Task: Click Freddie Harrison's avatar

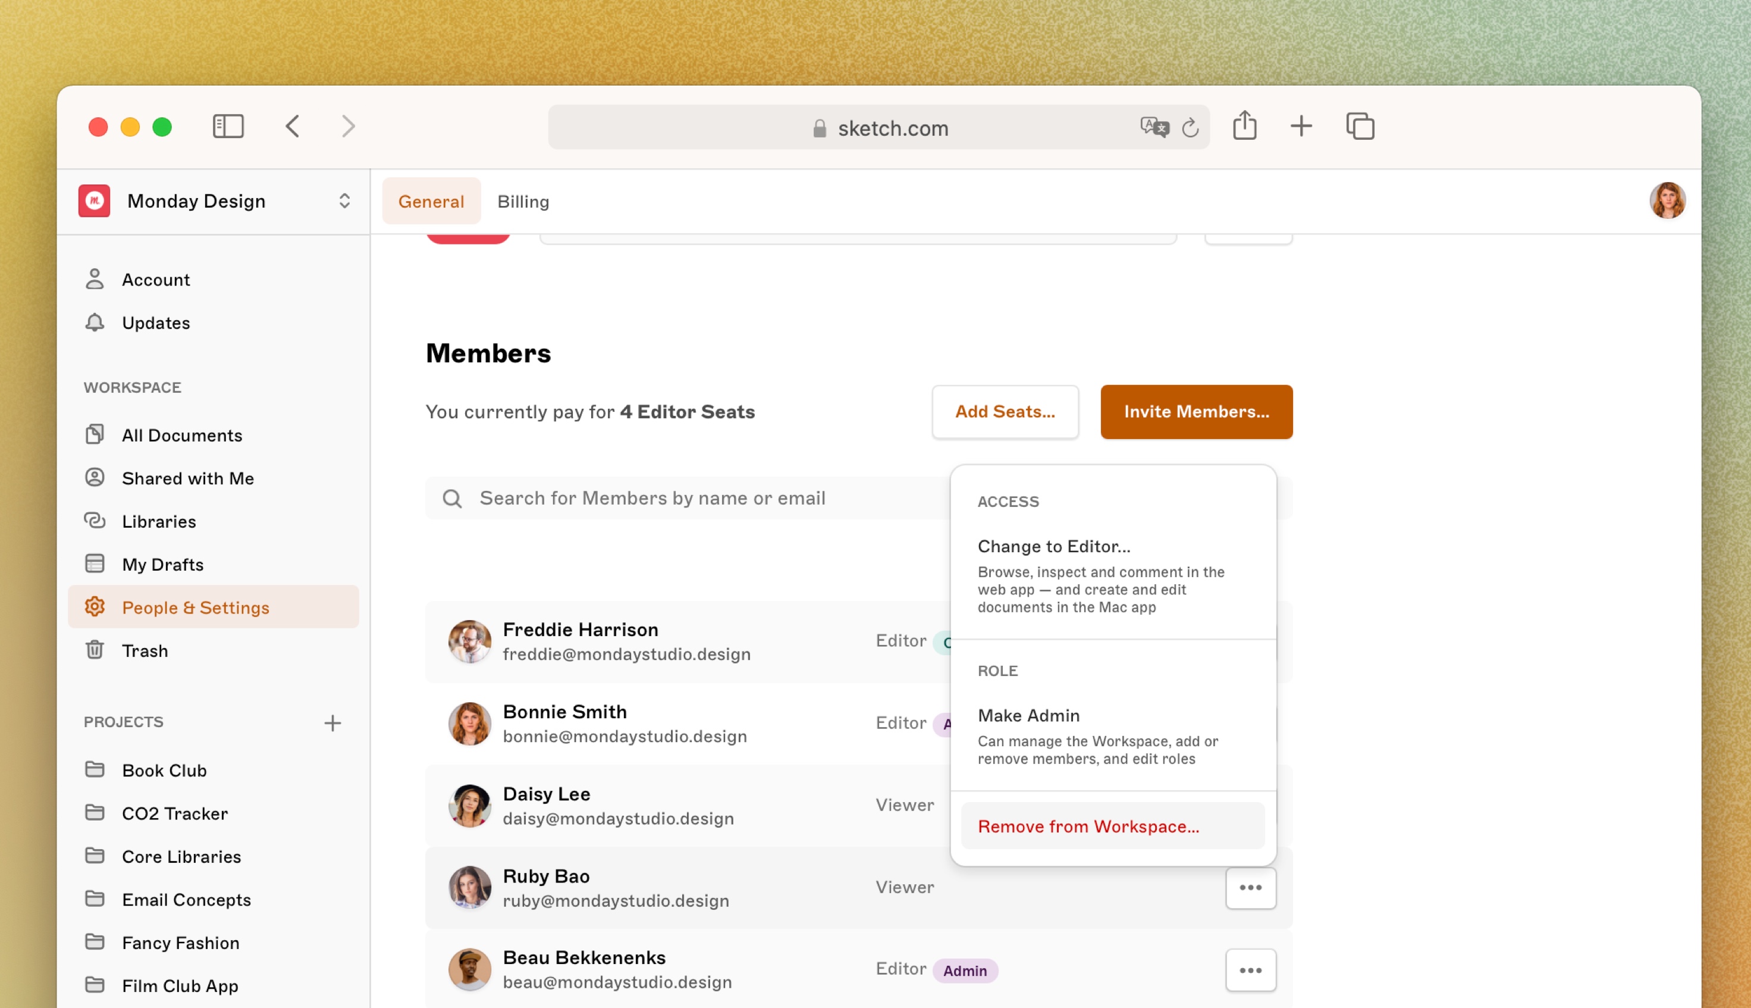Action: tap(470, 641)
